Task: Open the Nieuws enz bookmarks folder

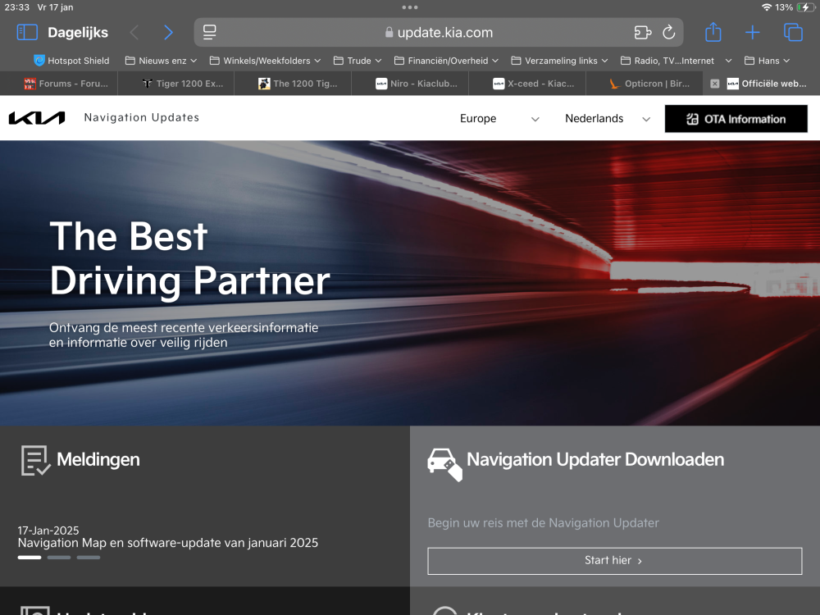Action: pyautogui.click(x=161, y=61)
